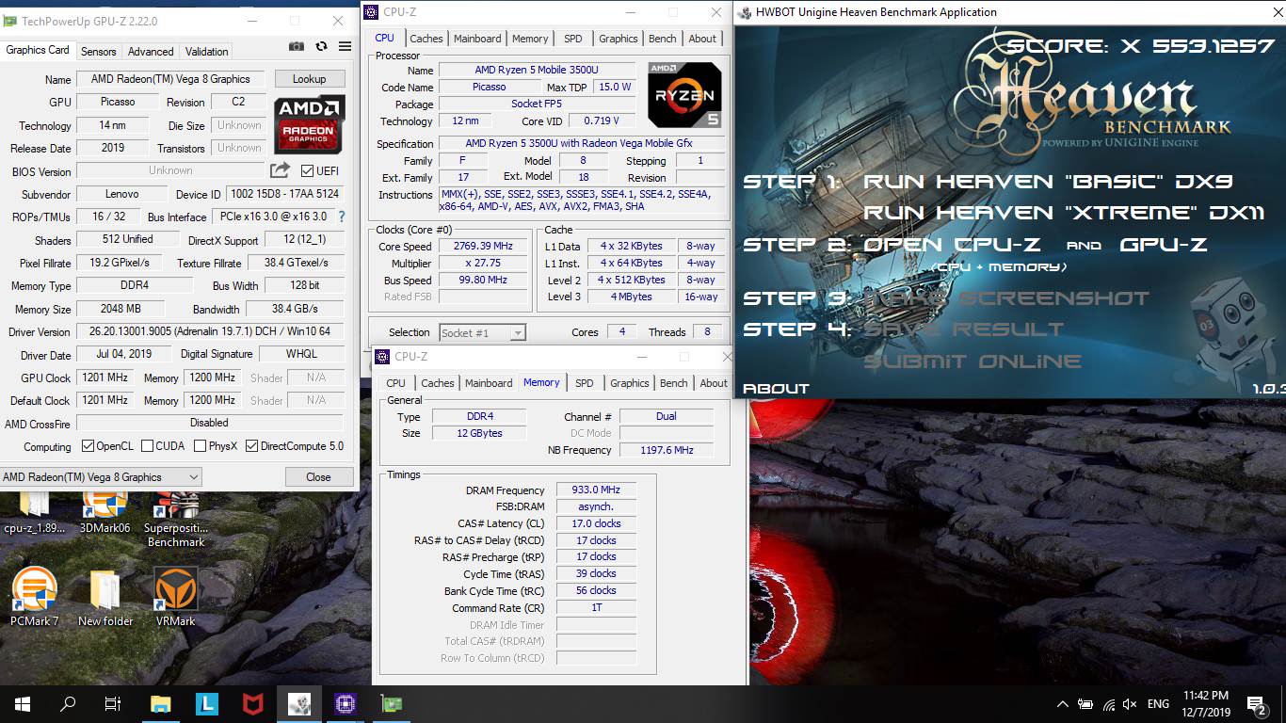Screen dimensions: 1286x723
Task: Open Mainboard tab in CPU-Z processor window
Action: coord(477,39)
